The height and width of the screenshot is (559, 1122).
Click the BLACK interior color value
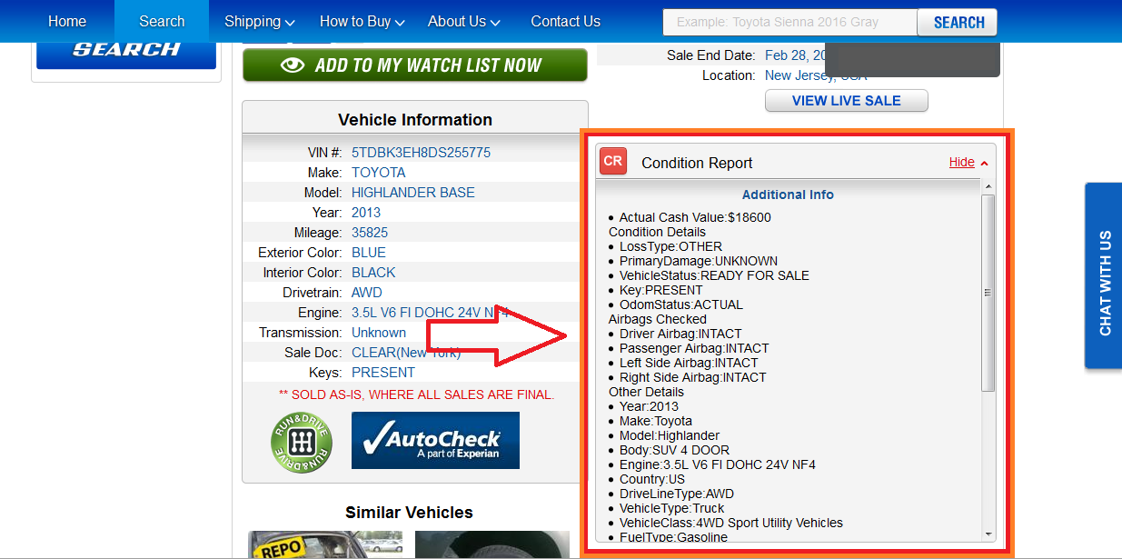[373, 273]
